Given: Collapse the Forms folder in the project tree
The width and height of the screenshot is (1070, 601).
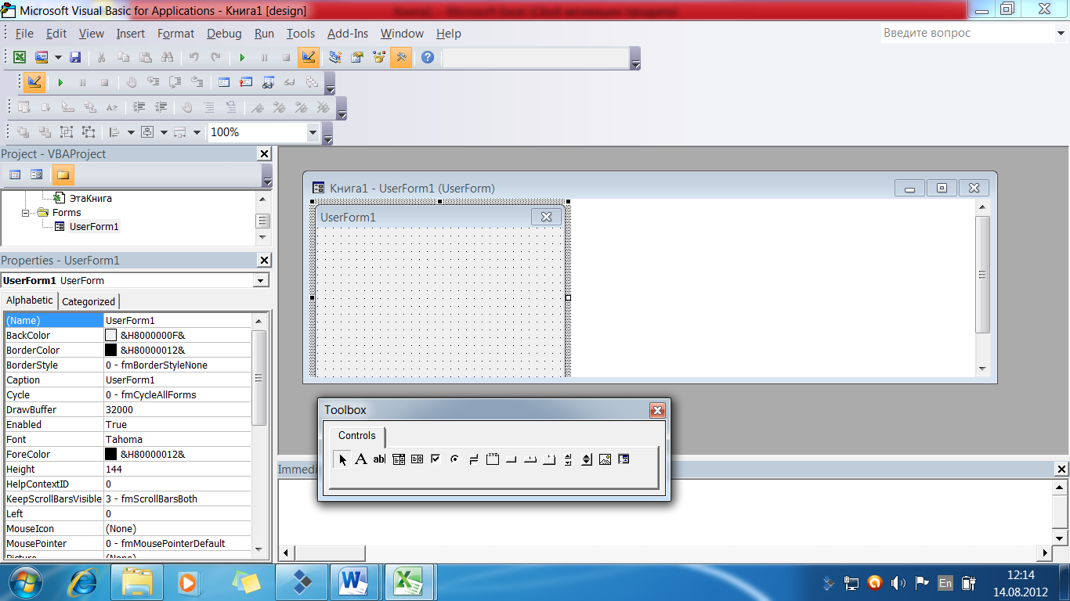Looking at the screenshot, I should coord(26,212).
